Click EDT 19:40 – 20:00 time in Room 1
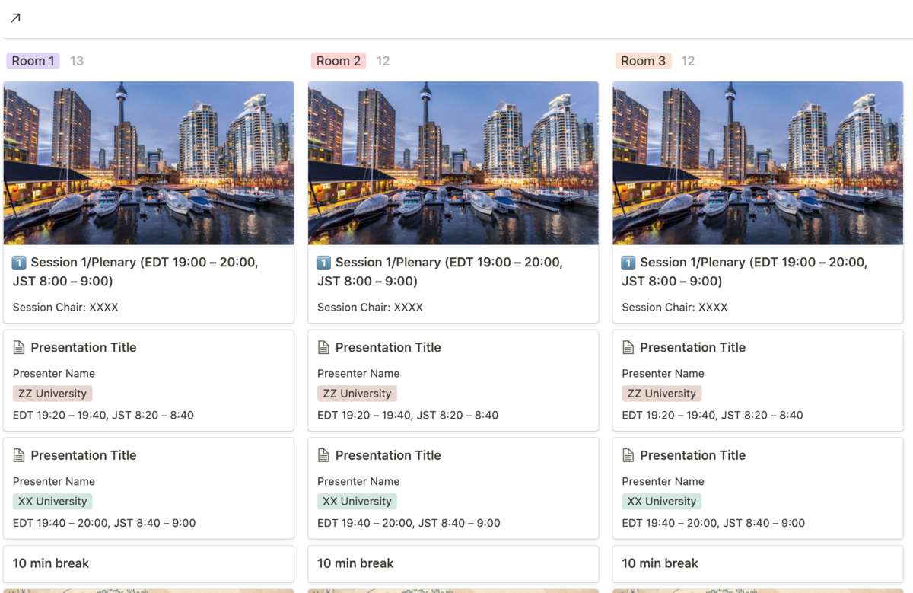 coord(104,524)
